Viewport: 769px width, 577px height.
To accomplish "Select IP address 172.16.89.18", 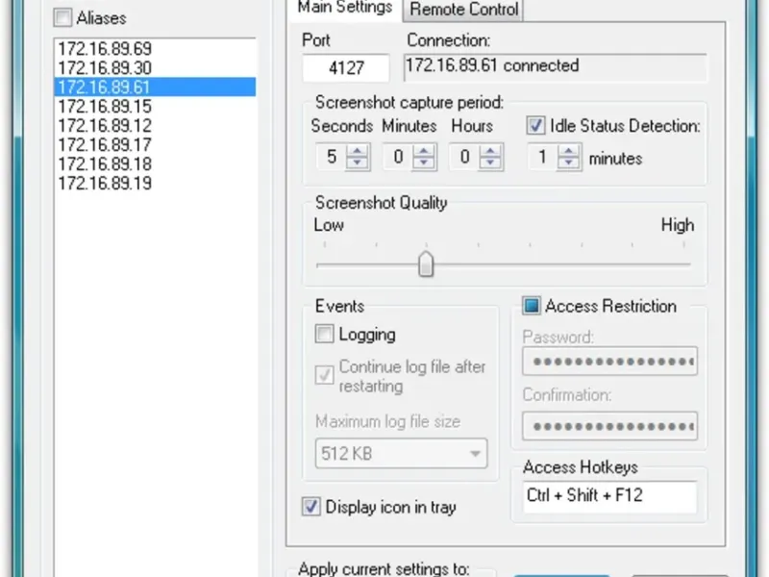I will tap(155, 163).
